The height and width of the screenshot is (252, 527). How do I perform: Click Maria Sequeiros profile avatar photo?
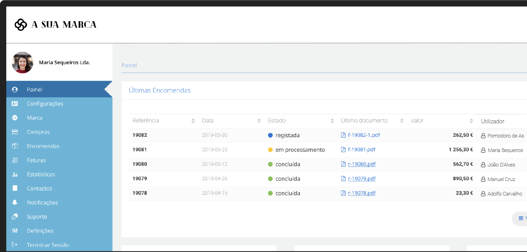(x=22, y=63)
